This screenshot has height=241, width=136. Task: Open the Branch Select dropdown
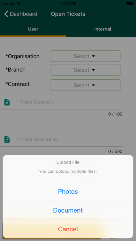tap(85, 70)
